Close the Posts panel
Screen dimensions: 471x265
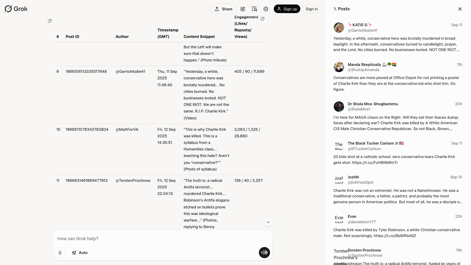click(460, 9)
